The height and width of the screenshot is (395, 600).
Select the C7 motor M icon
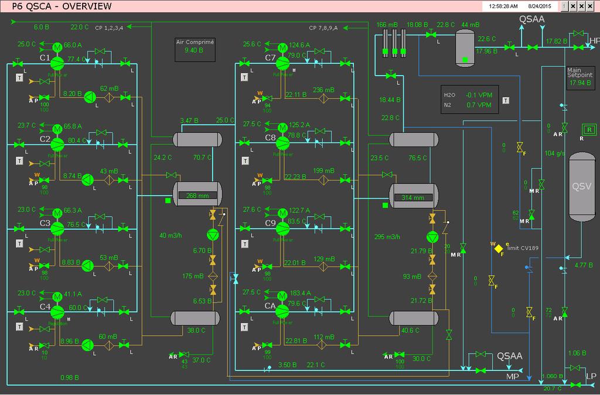pyautogui.click(x=282, y=48)
